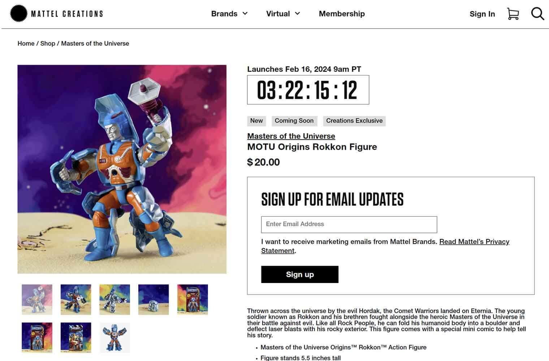The height and width of the screenshot is (361, 549).
Task: Click the Enter Email Address field
Action: pos(349,225)
